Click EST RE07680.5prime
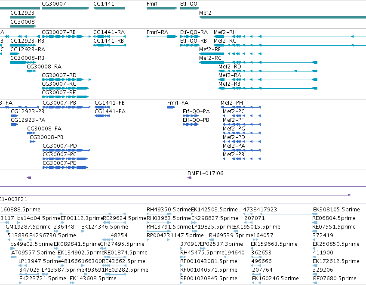 pyautogui.click(x=334, y=279)
